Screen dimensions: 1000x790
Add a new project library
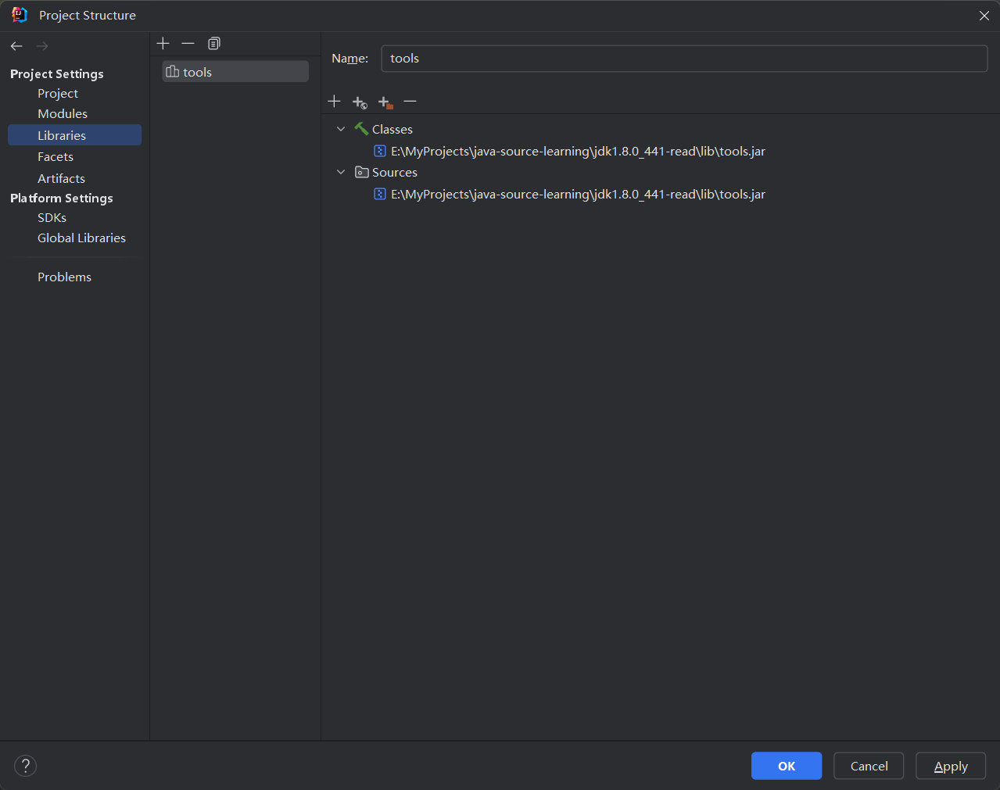click(163, 44)
